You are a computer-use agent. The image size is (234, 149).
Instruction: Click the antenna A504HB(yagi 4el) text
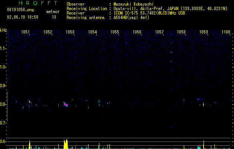tap(131, 18)
